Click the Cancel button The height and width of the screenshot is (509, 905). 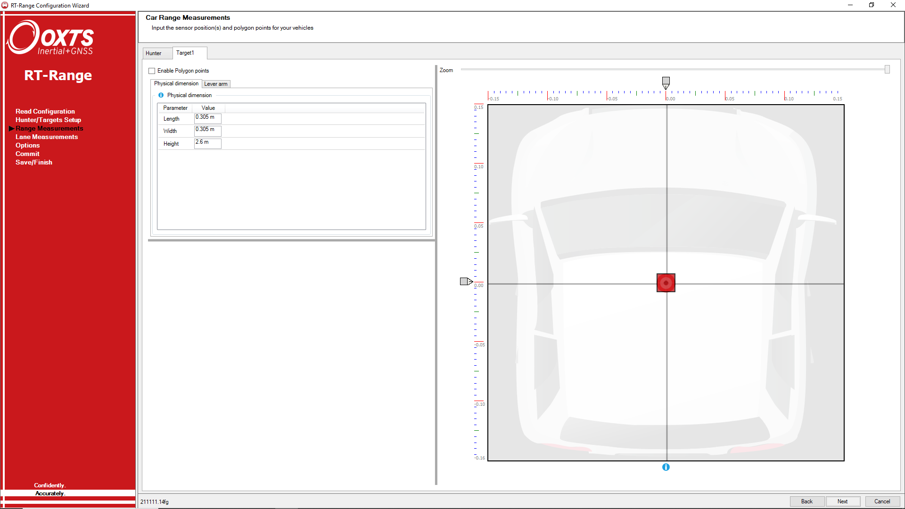pos(882,501)
